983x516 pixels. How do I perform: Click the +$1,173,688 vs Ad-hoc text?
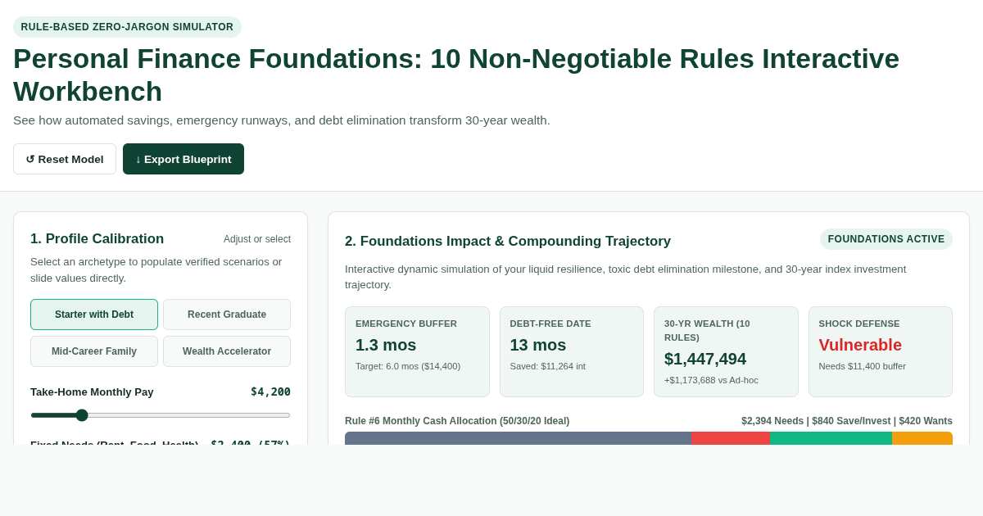[x=711, y=380]
